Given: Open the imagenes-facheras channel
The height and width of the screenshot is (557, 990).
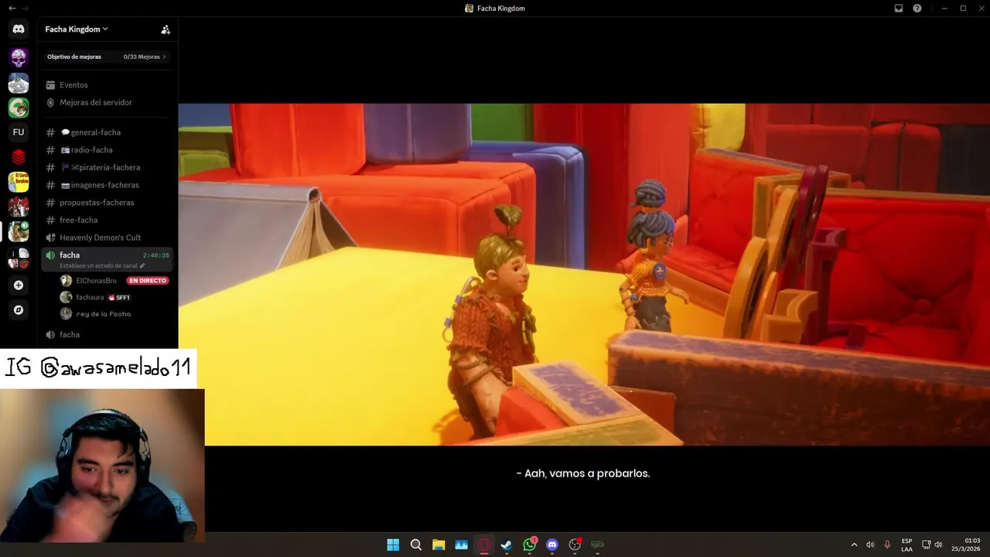Looking at the screenshot, I should pos(107,185).
